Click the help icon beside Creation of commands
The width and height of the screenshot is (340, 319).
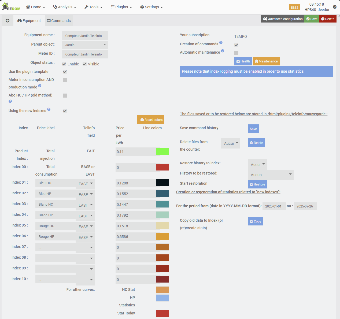(221, 43)
